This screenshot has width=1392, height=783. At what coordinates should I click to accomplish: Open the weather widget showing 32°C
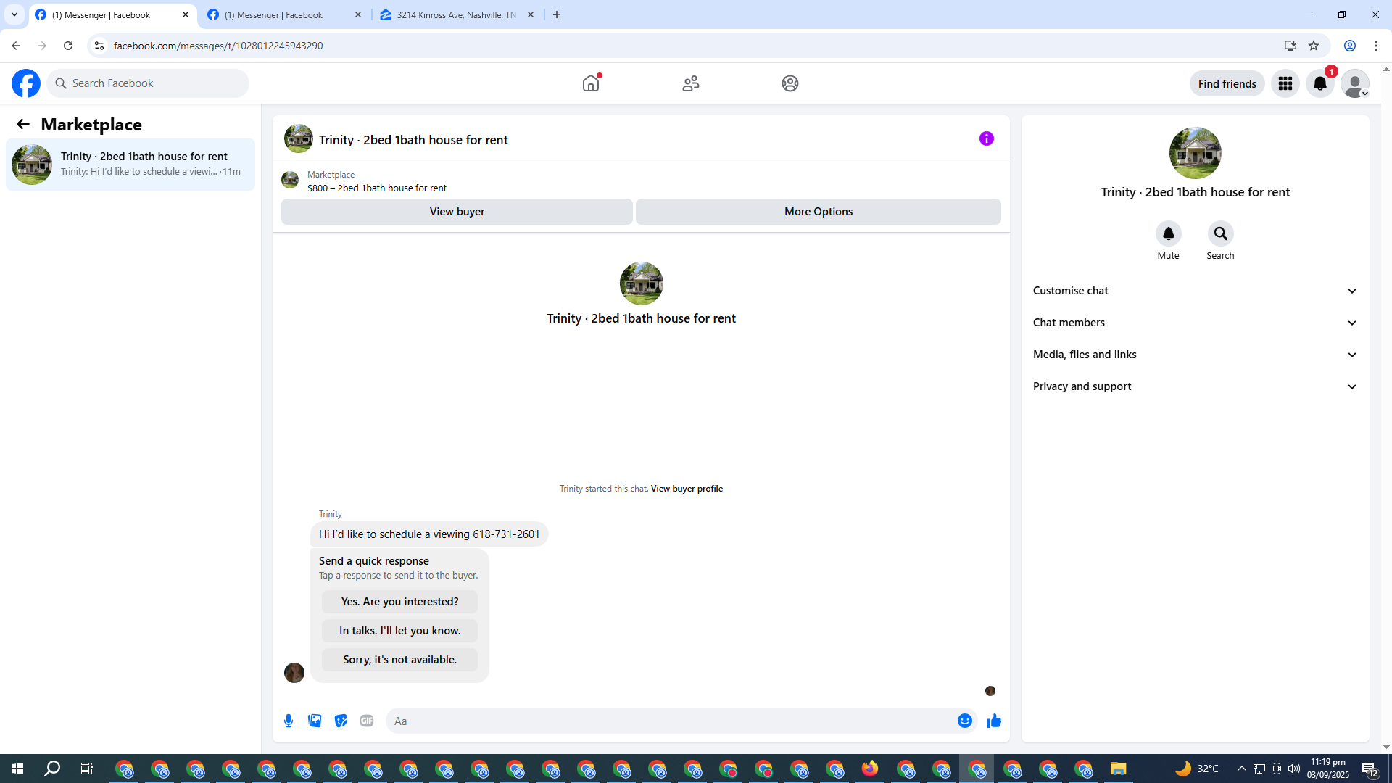pyautogui.click(x=1197, y=768)
